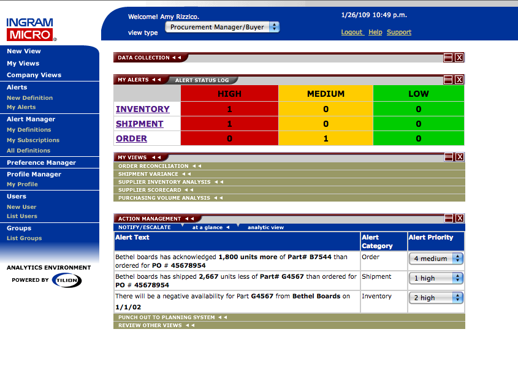Viewport: 518px width, 378px height.
Task: Close the My Alerts panel
Action: tap(459, 80)
